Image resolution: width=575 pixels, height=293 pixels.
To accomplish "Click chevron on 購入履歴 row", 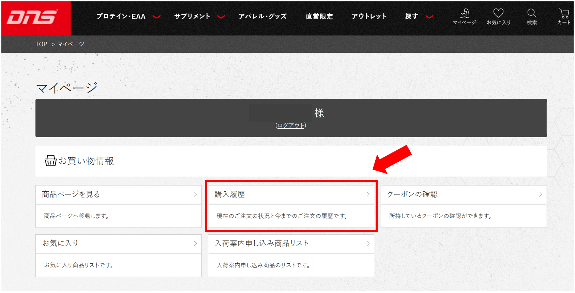I will tap(368, 194).
